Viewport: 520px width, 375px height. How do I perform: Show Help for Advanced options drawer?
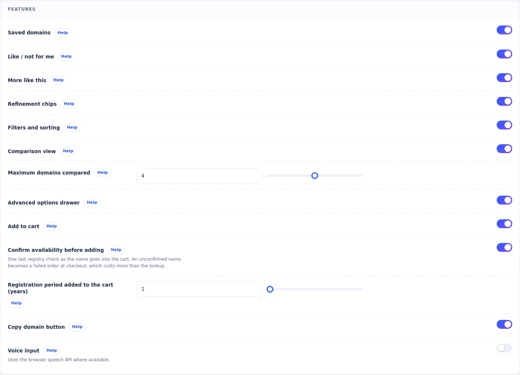[x=92, y=202]
